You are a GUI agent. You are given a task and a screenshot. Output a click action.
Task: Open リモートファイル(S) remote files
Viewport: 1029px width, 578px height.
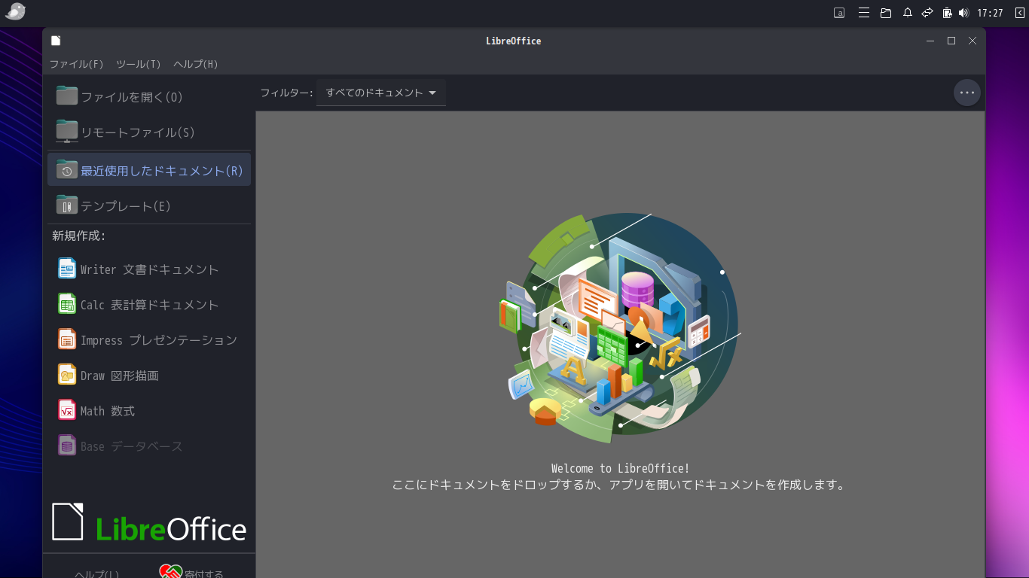point(149,132)
